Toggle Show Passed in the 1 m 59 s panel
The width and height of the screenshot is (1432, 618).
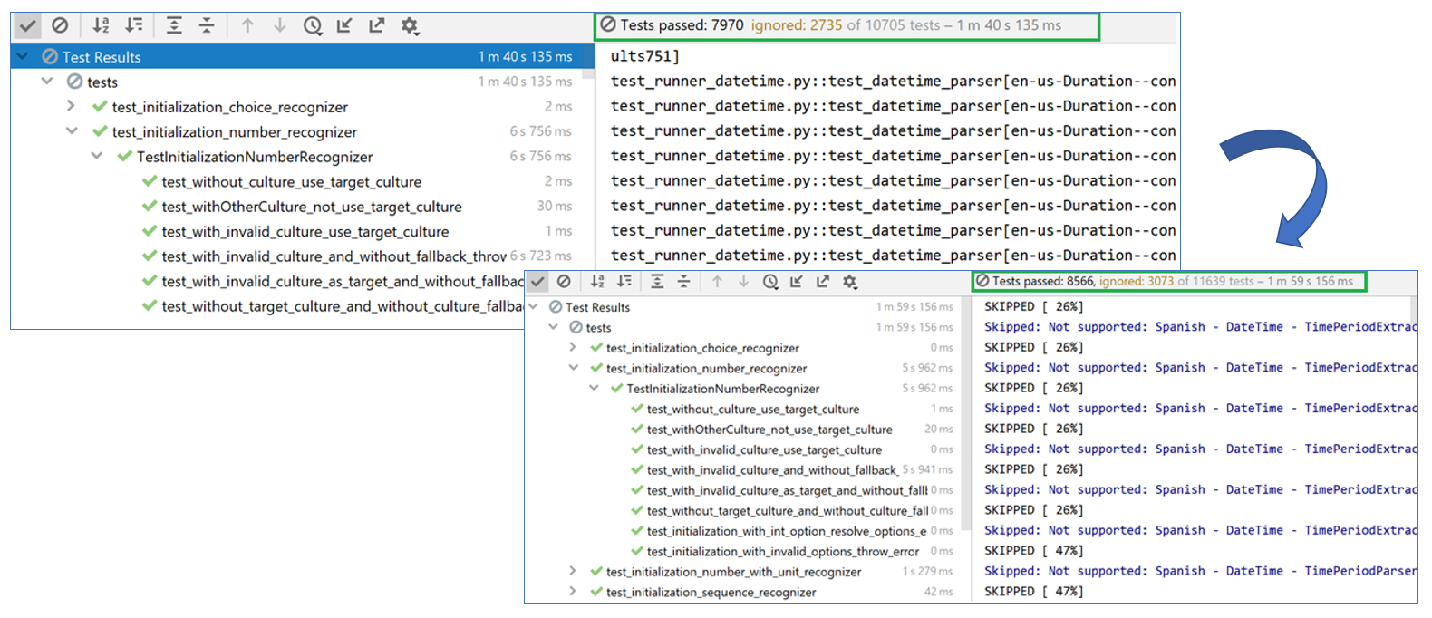538,282
